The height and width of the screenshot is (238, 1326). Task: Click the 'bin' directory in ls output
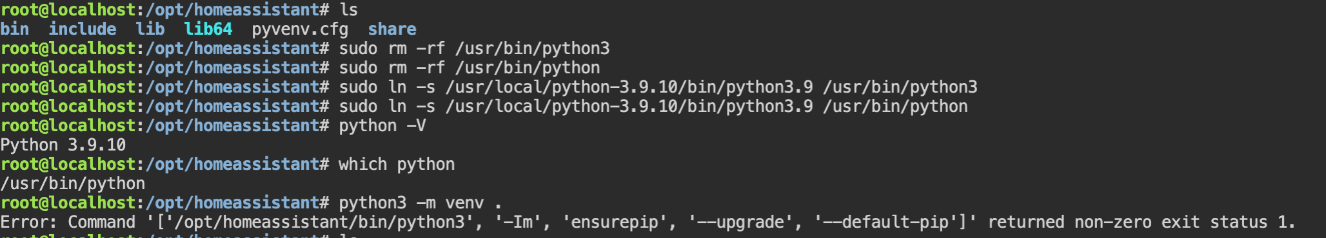(x=15, y=29)
